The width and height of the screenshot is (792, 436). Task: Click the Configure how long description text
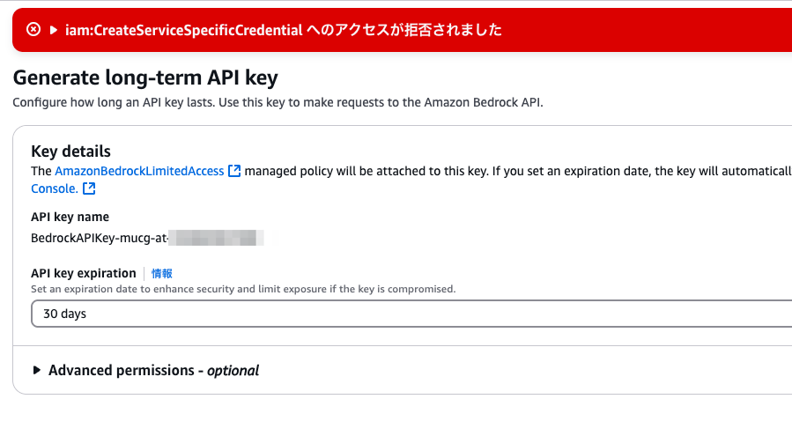(278, 102)
